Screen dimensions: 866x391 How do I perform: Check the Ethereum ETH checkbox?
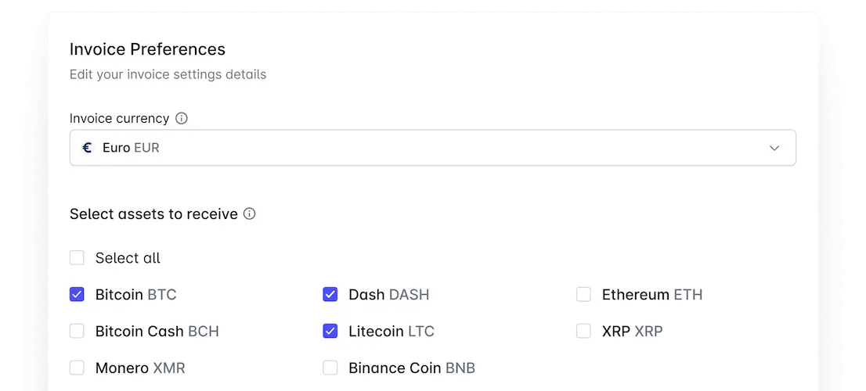(583, 295)
